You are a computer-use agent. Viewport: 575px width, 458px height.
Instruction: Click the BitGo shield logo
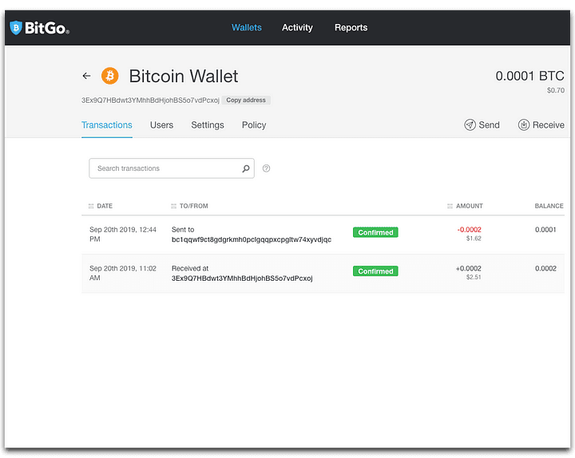[16, 28]
